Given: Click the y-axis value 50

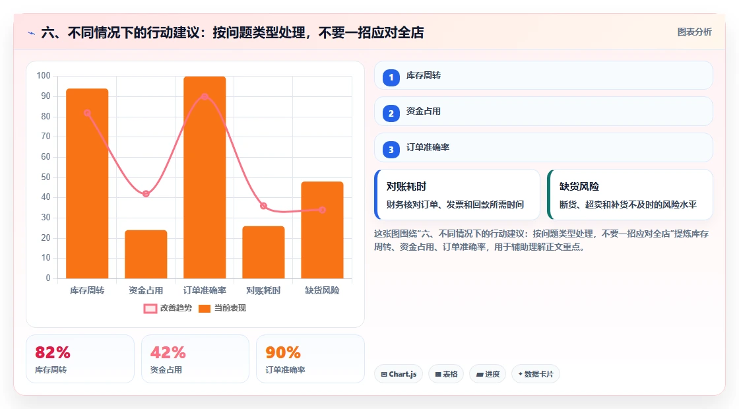Looking at the screenshot, I should click(46, 177).
